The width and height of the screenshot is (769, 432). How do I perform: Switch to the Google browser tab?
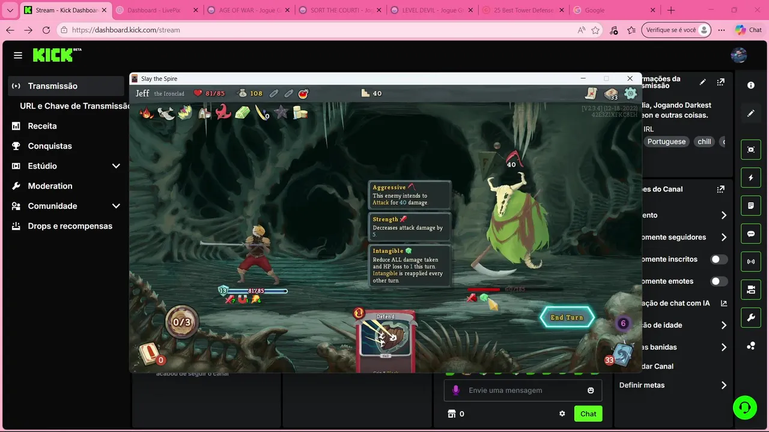point(613,10)
